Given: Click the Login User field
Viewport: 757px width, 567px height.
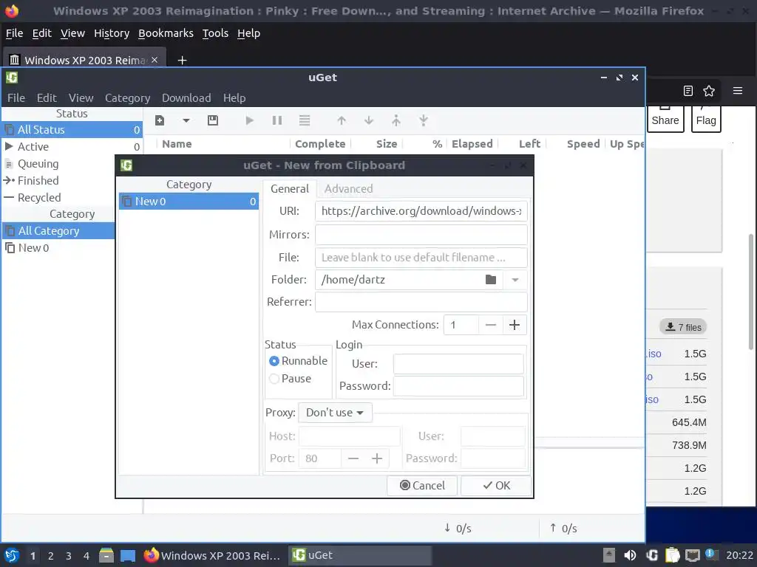Looking at the screenshot, I should click(458, 364).
